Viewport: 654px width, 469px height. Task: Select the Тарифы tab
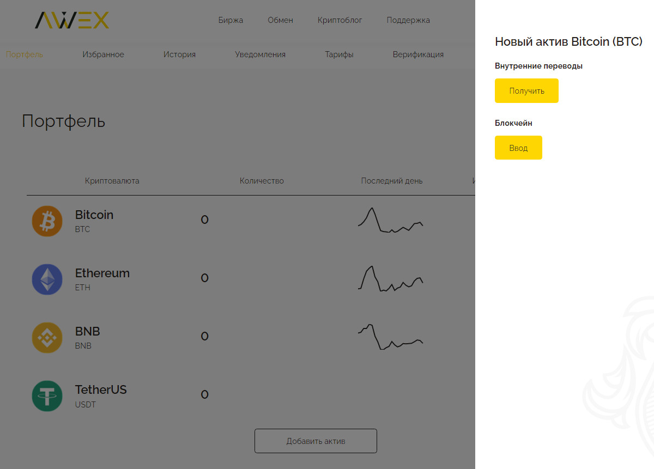pyautogui.click(x=339, y=54)
